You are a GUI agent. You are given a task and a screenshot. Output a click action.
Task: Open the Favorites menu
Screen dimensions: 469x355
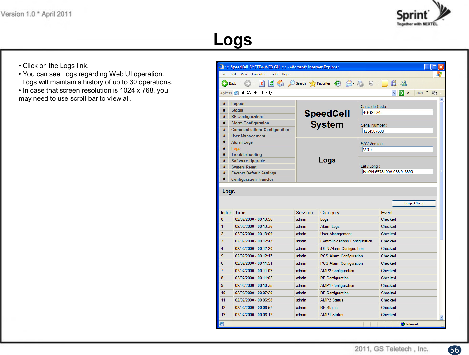259,74
